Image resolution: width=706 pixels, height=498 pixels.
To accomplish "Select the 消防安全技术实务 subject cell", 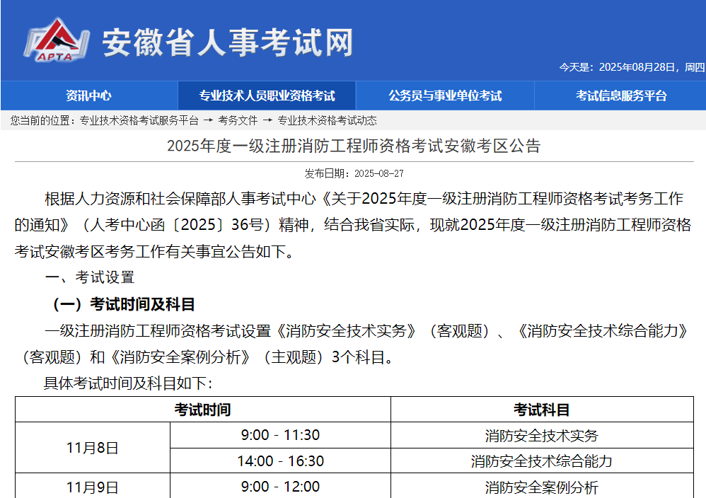I will pyautogui.click(x=542, y=435).
